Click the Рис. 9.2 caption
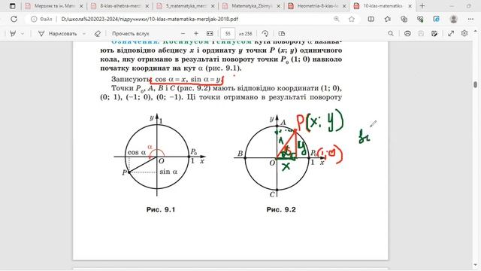This screenshot has width=481, height=271. click(x=281, y=209)
